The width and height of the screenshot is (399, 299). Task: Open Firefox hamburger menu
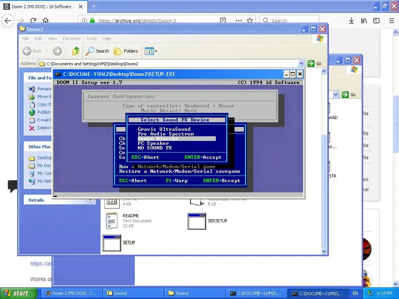(x=392, y=21)
